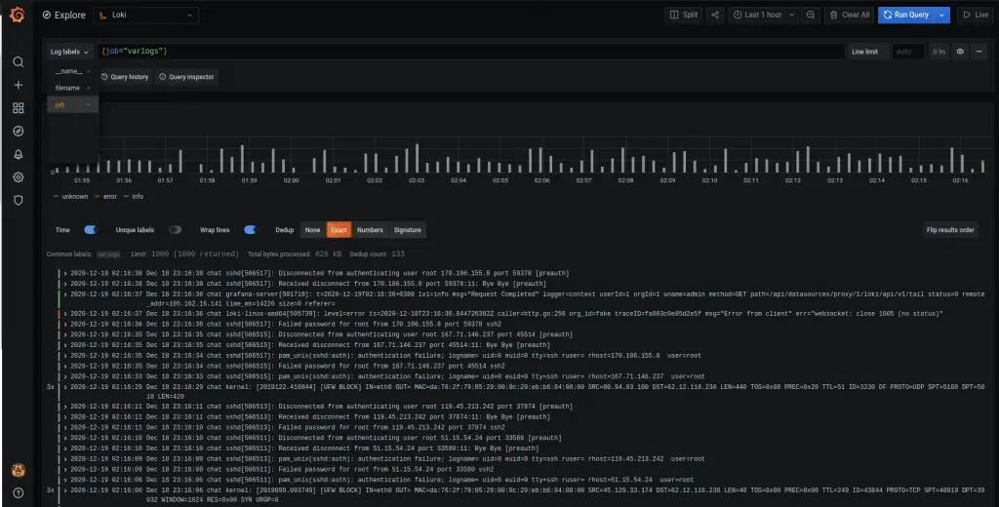Click the minus remove query icon

979,52
